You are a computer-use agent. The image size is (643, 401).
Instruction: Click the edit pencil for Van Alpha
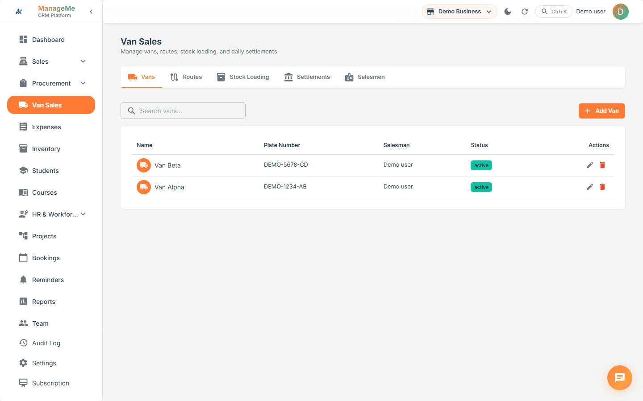point(590,187)
